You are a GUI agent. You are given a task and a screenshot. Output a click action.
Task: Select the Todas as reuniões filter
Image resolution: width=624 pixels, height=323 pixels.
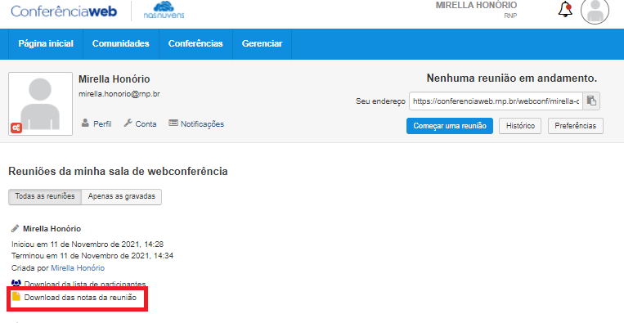(x=45, y=196)
